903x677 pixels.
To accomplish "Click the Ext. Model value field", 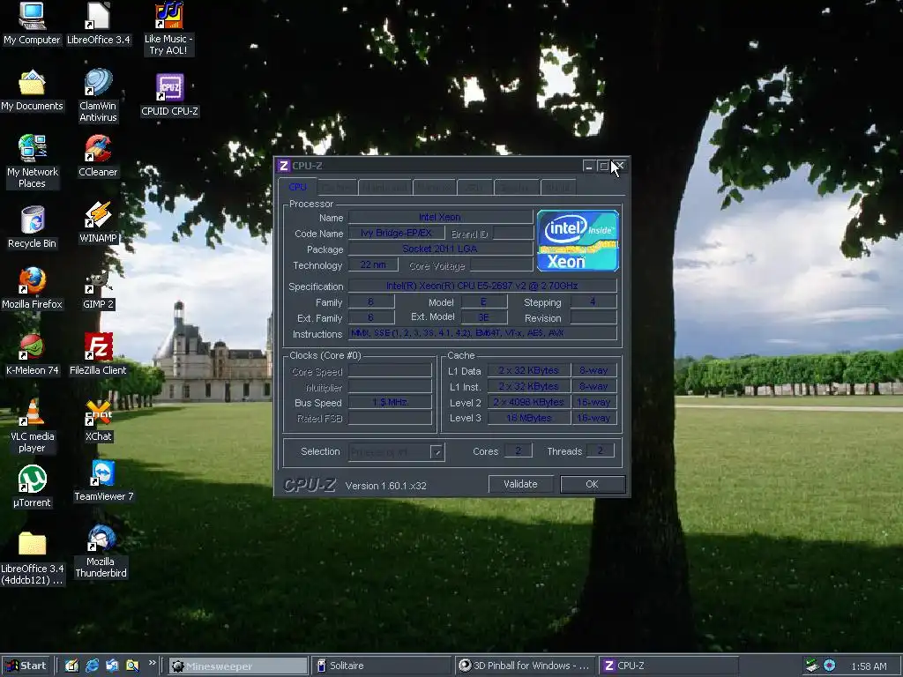I will (484, 317).
